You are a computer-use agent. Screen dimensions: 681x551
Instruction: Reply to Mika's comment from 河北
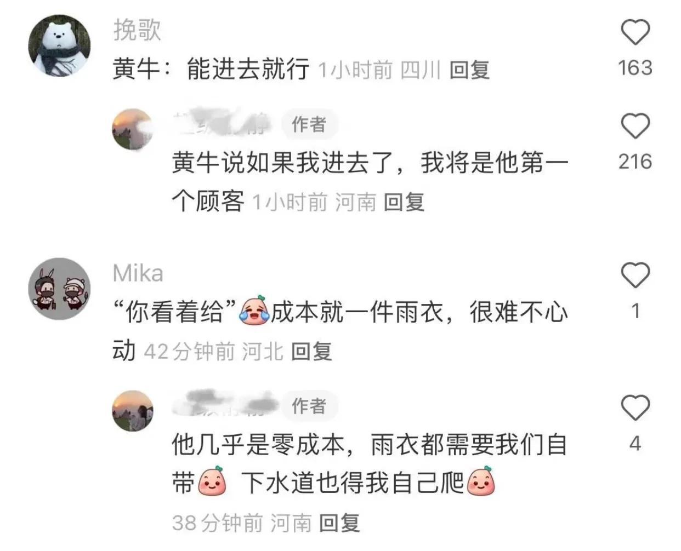tap(311, 351)
